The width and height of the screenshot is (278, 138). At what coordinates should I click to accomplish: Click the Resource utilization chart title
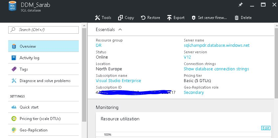(120, 119)
